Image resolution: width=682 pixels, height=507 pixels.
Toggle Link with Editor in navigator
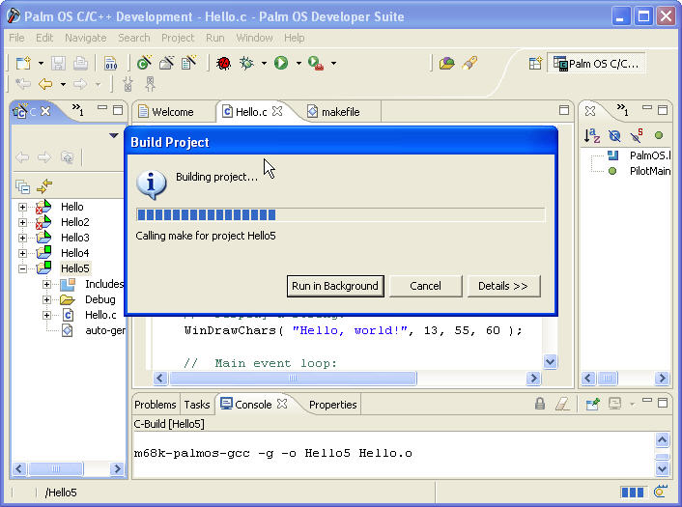pos(43,186)
